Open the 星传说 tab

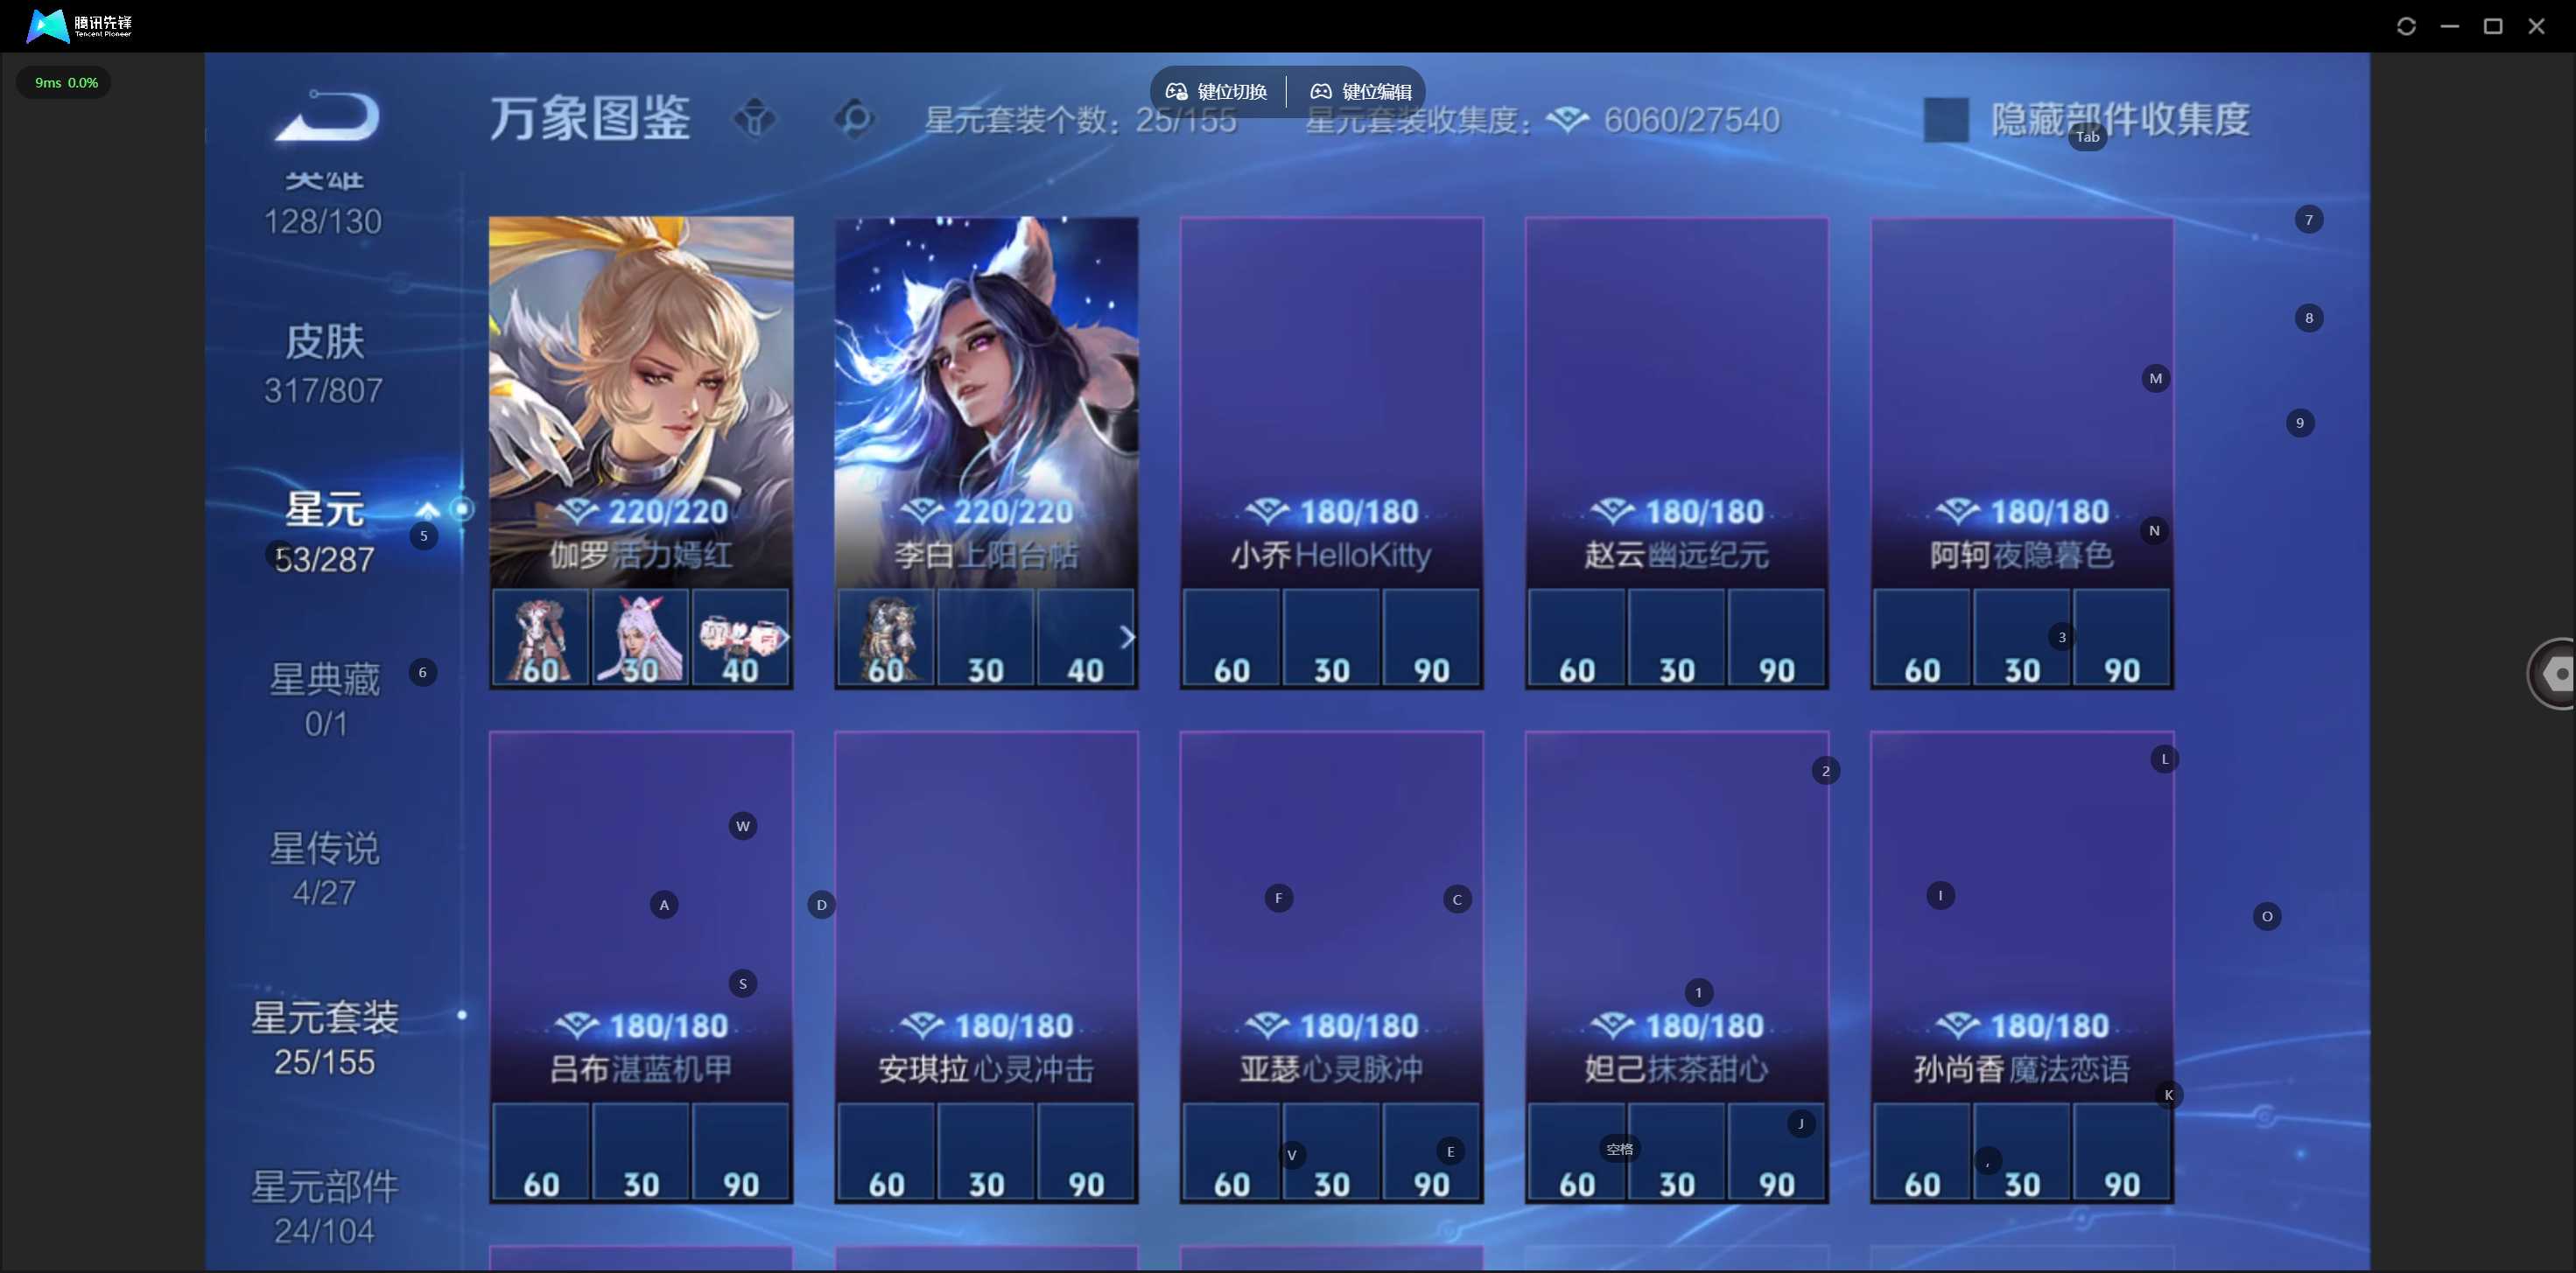pyautogui.click(x=324, y=868)
